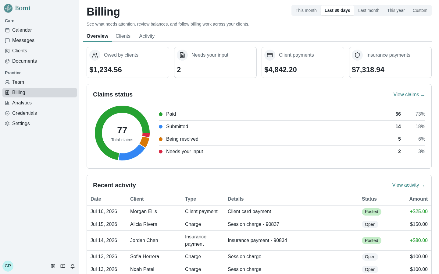
Task: Click the Insurance payments shield icon
Action: tap(357, 55)
